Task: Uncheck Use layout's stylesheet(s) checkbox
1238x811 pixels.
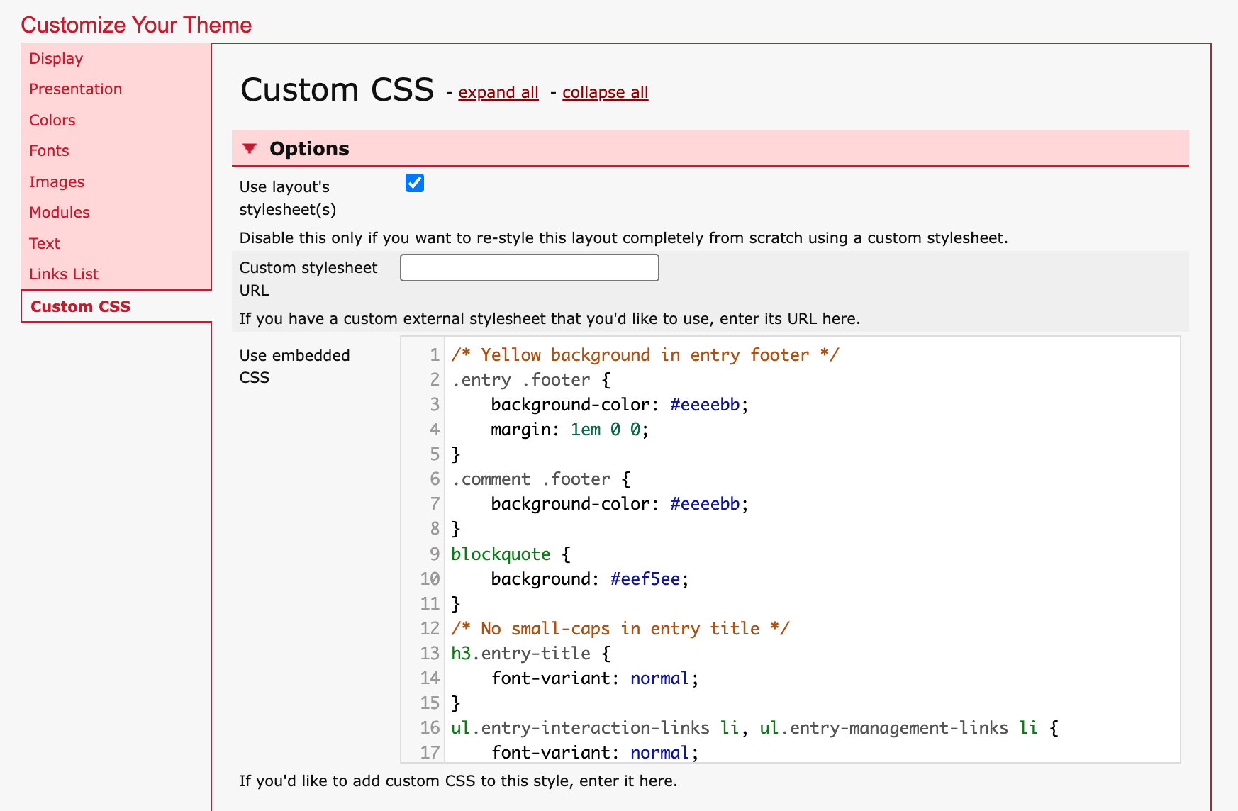Action: click(x=415, y=184)
